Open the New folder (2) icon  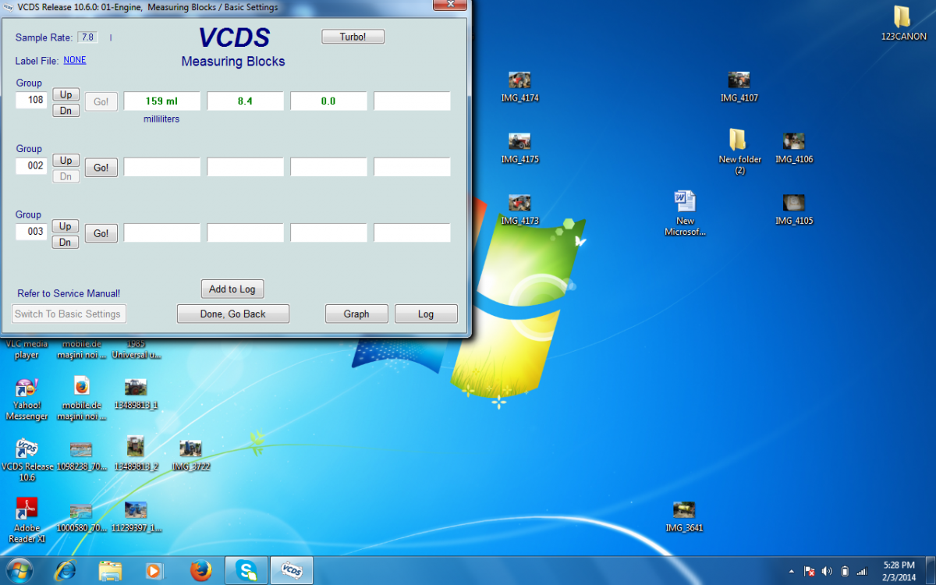pyautogui.click(x=739, y=152)
